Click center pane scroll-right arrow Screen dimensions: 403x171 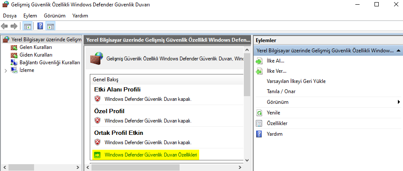(240, 168)
